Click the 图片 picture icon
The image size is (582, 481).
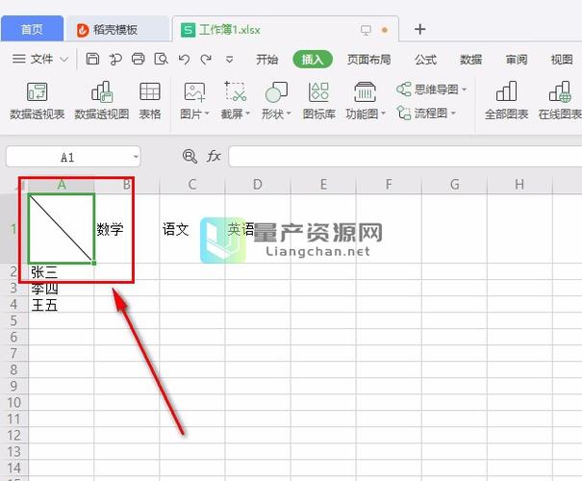[194, 92]
